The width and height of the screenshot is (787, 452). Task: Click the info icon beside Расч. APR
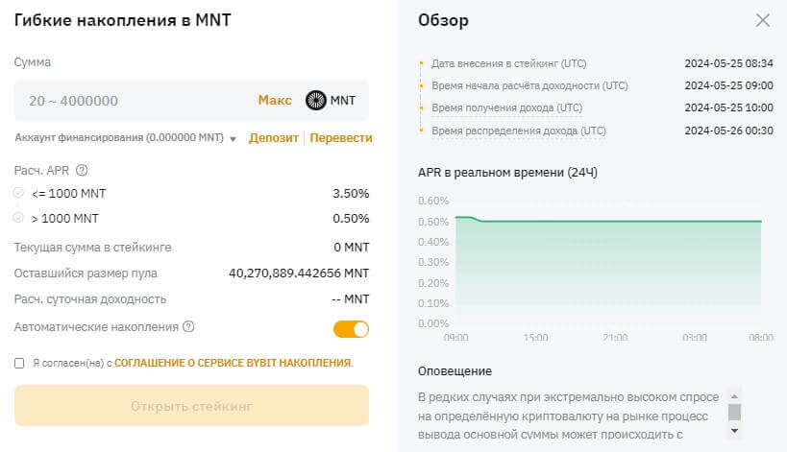pyautogui.click(x=82, y=171)
